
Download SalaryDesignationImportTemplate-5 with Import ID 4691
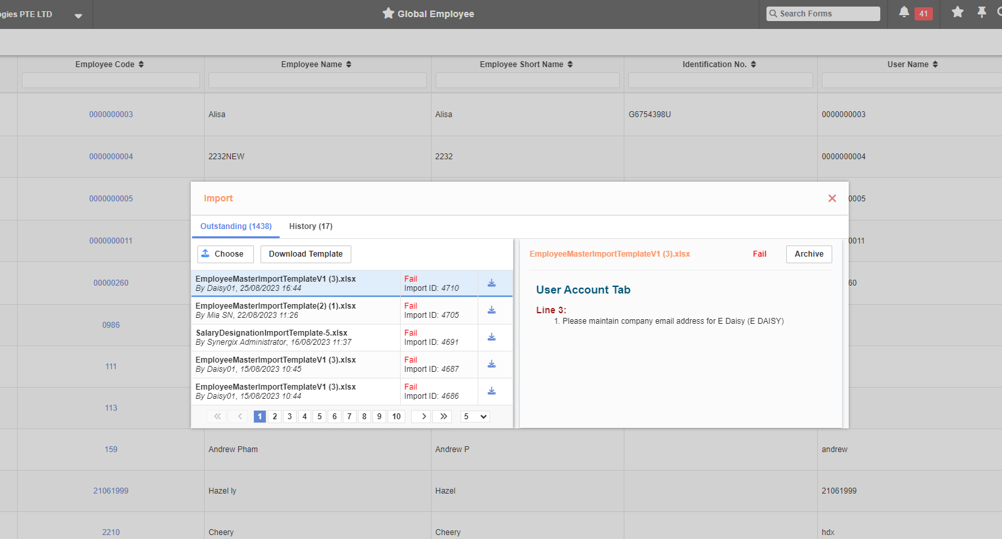[x=491, y=336]
